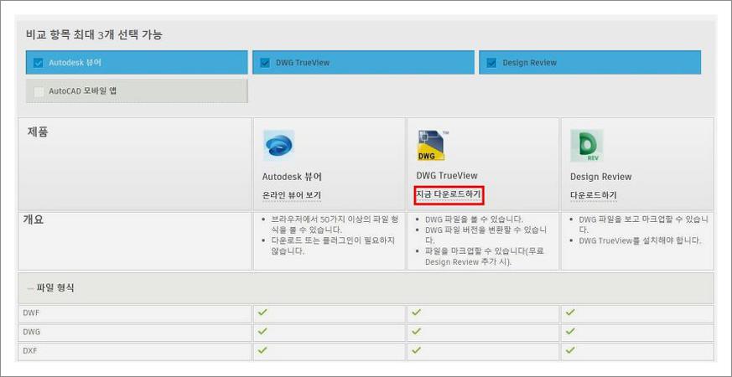The width and height of the screenshot is (732, 377).
Task: Click DXF checkmark in DWG TrueView column
Action: click(416, 349)
